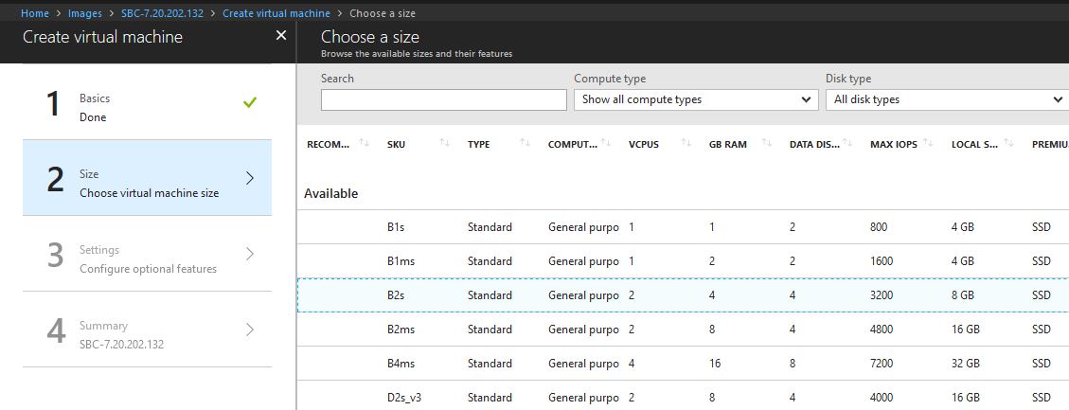This screenshot has height=410, width=1069.
Task: Open the Disk type dropdown
Action: point(948,99)
